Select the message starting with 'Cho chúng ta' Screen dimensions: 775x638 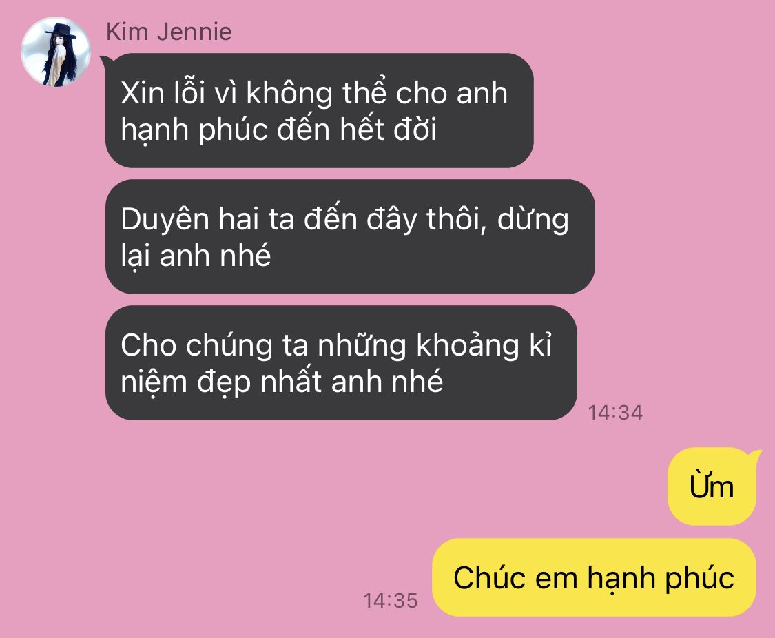341,362
